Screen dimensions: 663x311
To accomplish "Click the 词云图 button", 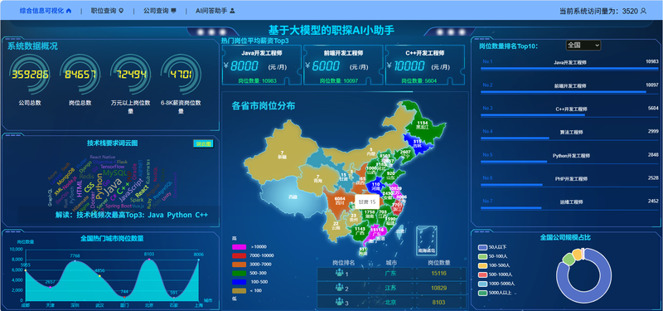I will (203, 143).
